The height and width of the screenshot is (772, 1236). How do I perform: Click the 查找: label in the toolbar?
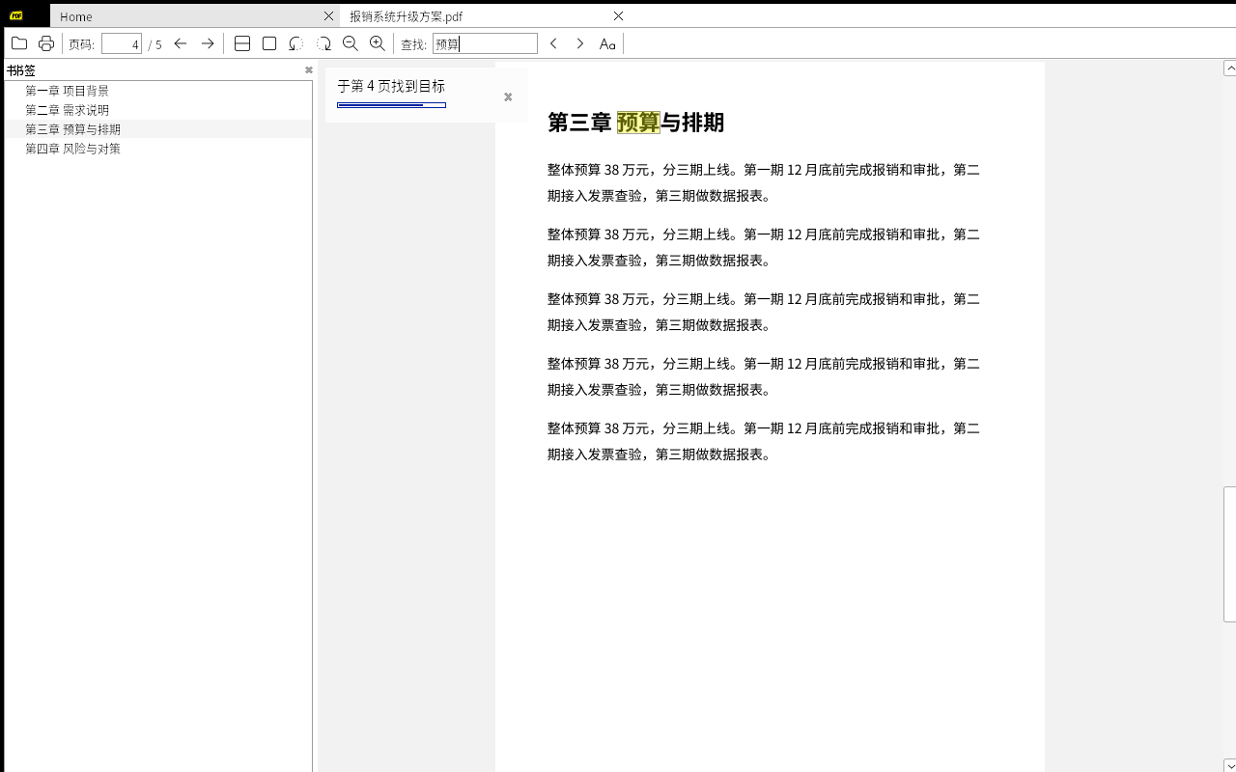pyautogui.click(x=413, y=44)
